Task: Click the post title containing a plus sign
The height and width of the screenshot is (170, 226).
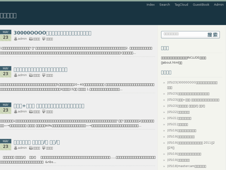Action: (x=49, y=106)
